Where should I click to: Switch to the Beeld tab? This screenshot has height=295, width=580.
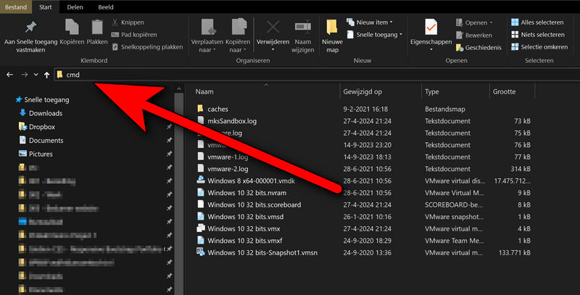106,7
